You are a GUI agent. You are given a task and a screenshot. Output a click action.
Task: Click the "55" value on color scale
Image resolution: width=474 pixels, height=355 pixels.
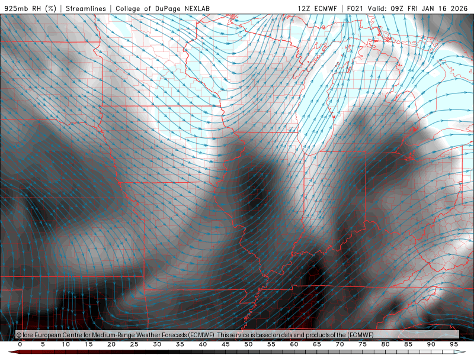pyautogui.click(x=271, y=344)
